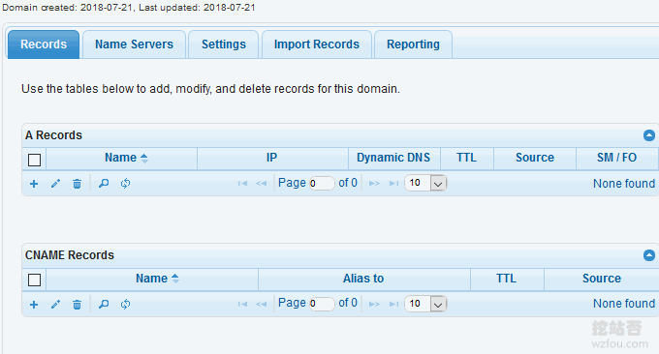659x354 pixels.
Task: Click CNAME Records TTL column header
Action: [x=507, y=279]
